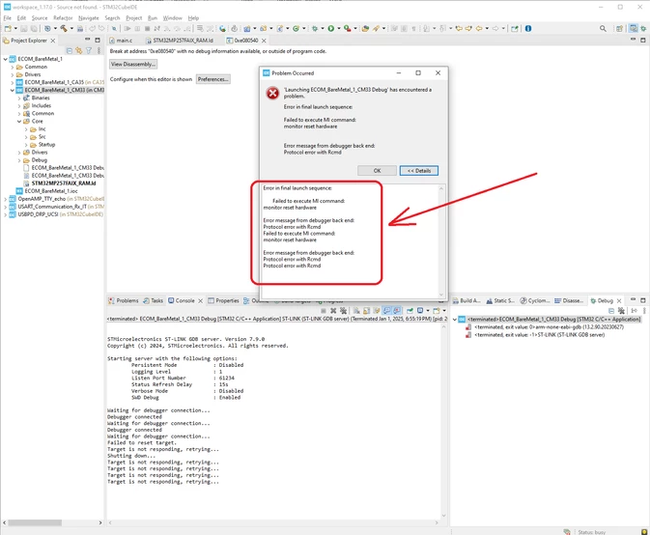Click Remove Launch icon in Console toolbar
The width and height of the screenshot is (650, 535).
pos(333,310)
